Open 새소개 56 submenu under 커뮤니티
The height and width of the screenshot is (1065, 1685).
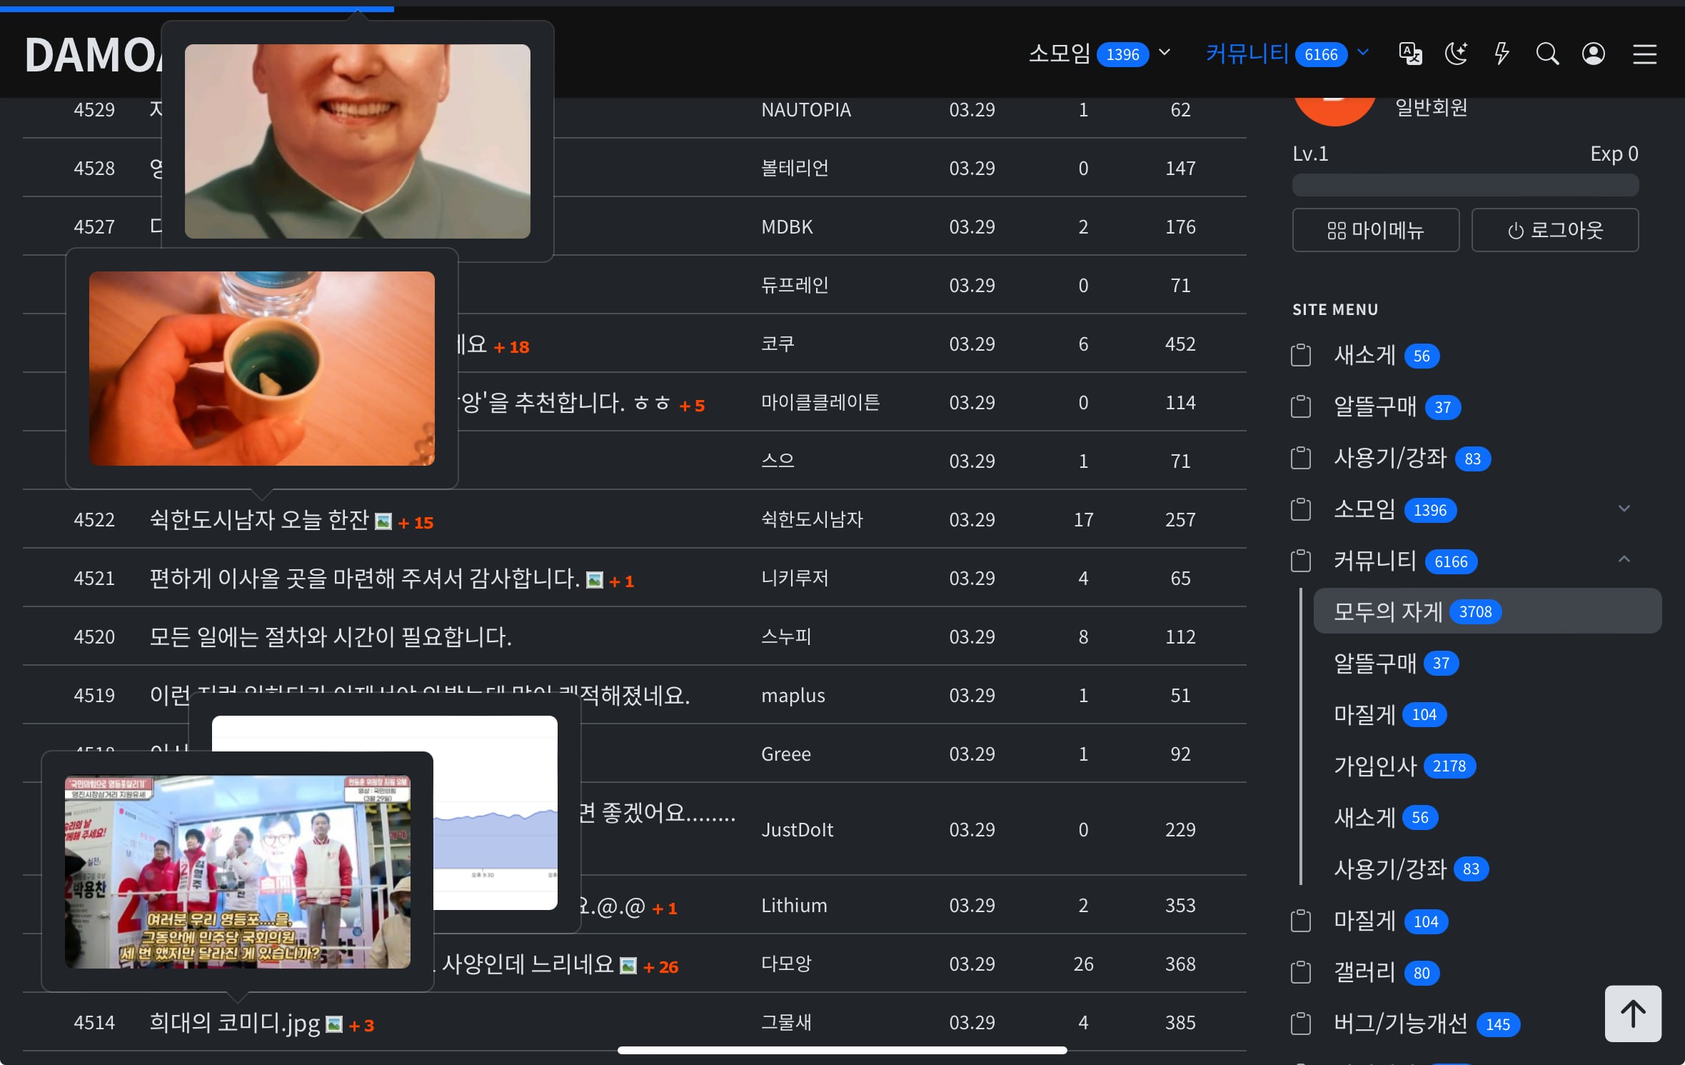tap(1386, 816)
